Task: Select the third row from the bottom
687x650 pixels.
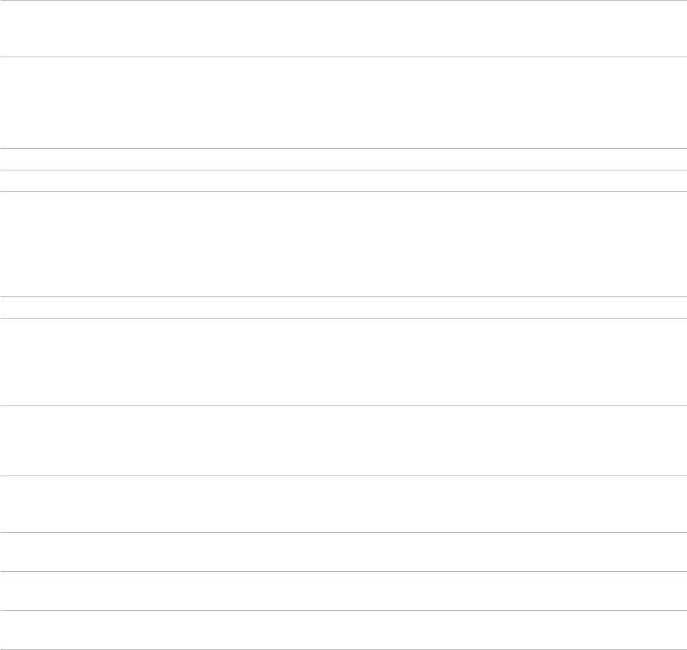Action: coord(344,552)
